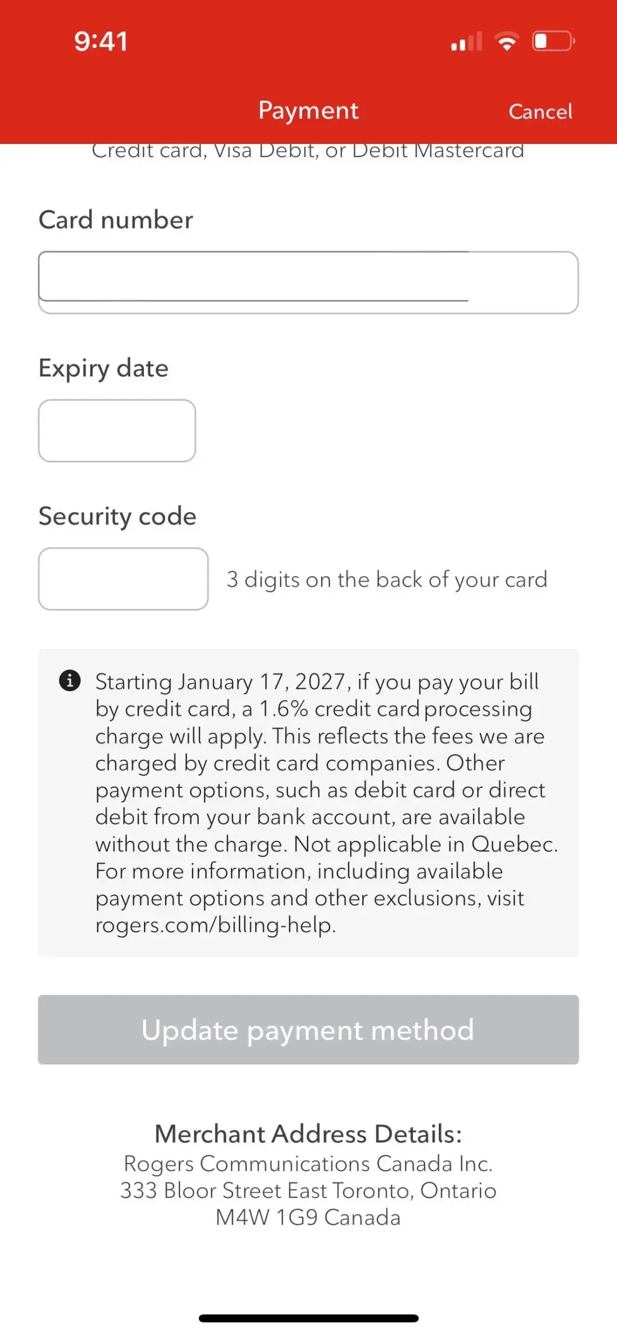617x1335 pixels.
Task: Click the Update payment method button
Action: coord(308,1029)
